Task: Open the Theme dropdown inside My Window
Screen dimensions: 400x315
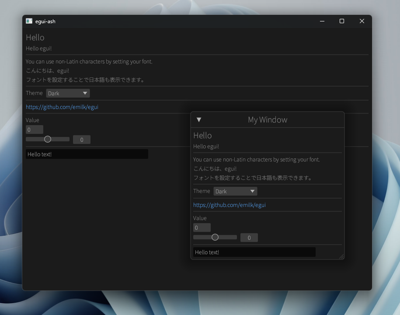Action: [x=235, y=191]
